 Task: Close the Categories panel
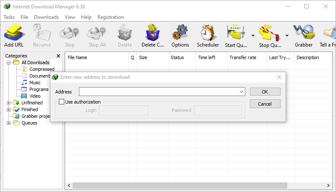click(x=58, y=56)
